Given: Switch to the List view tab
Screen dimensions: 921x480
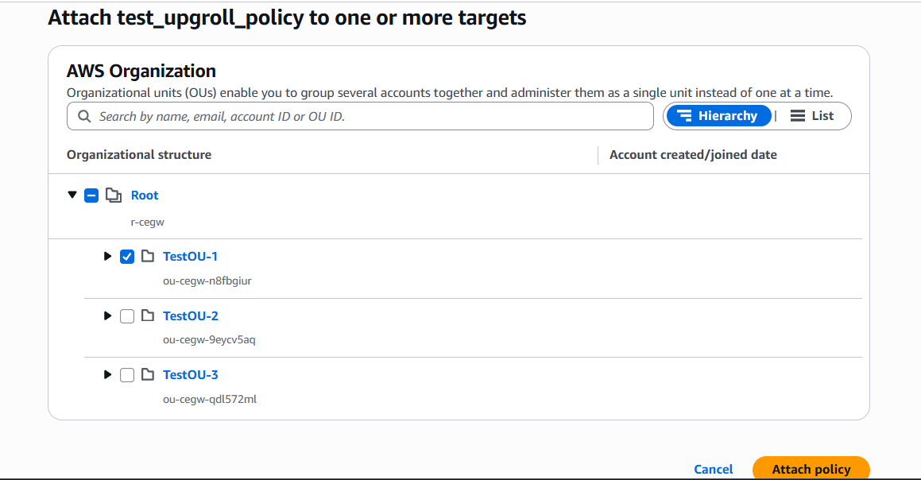Looking at the screenshot, I should point(812,116).
